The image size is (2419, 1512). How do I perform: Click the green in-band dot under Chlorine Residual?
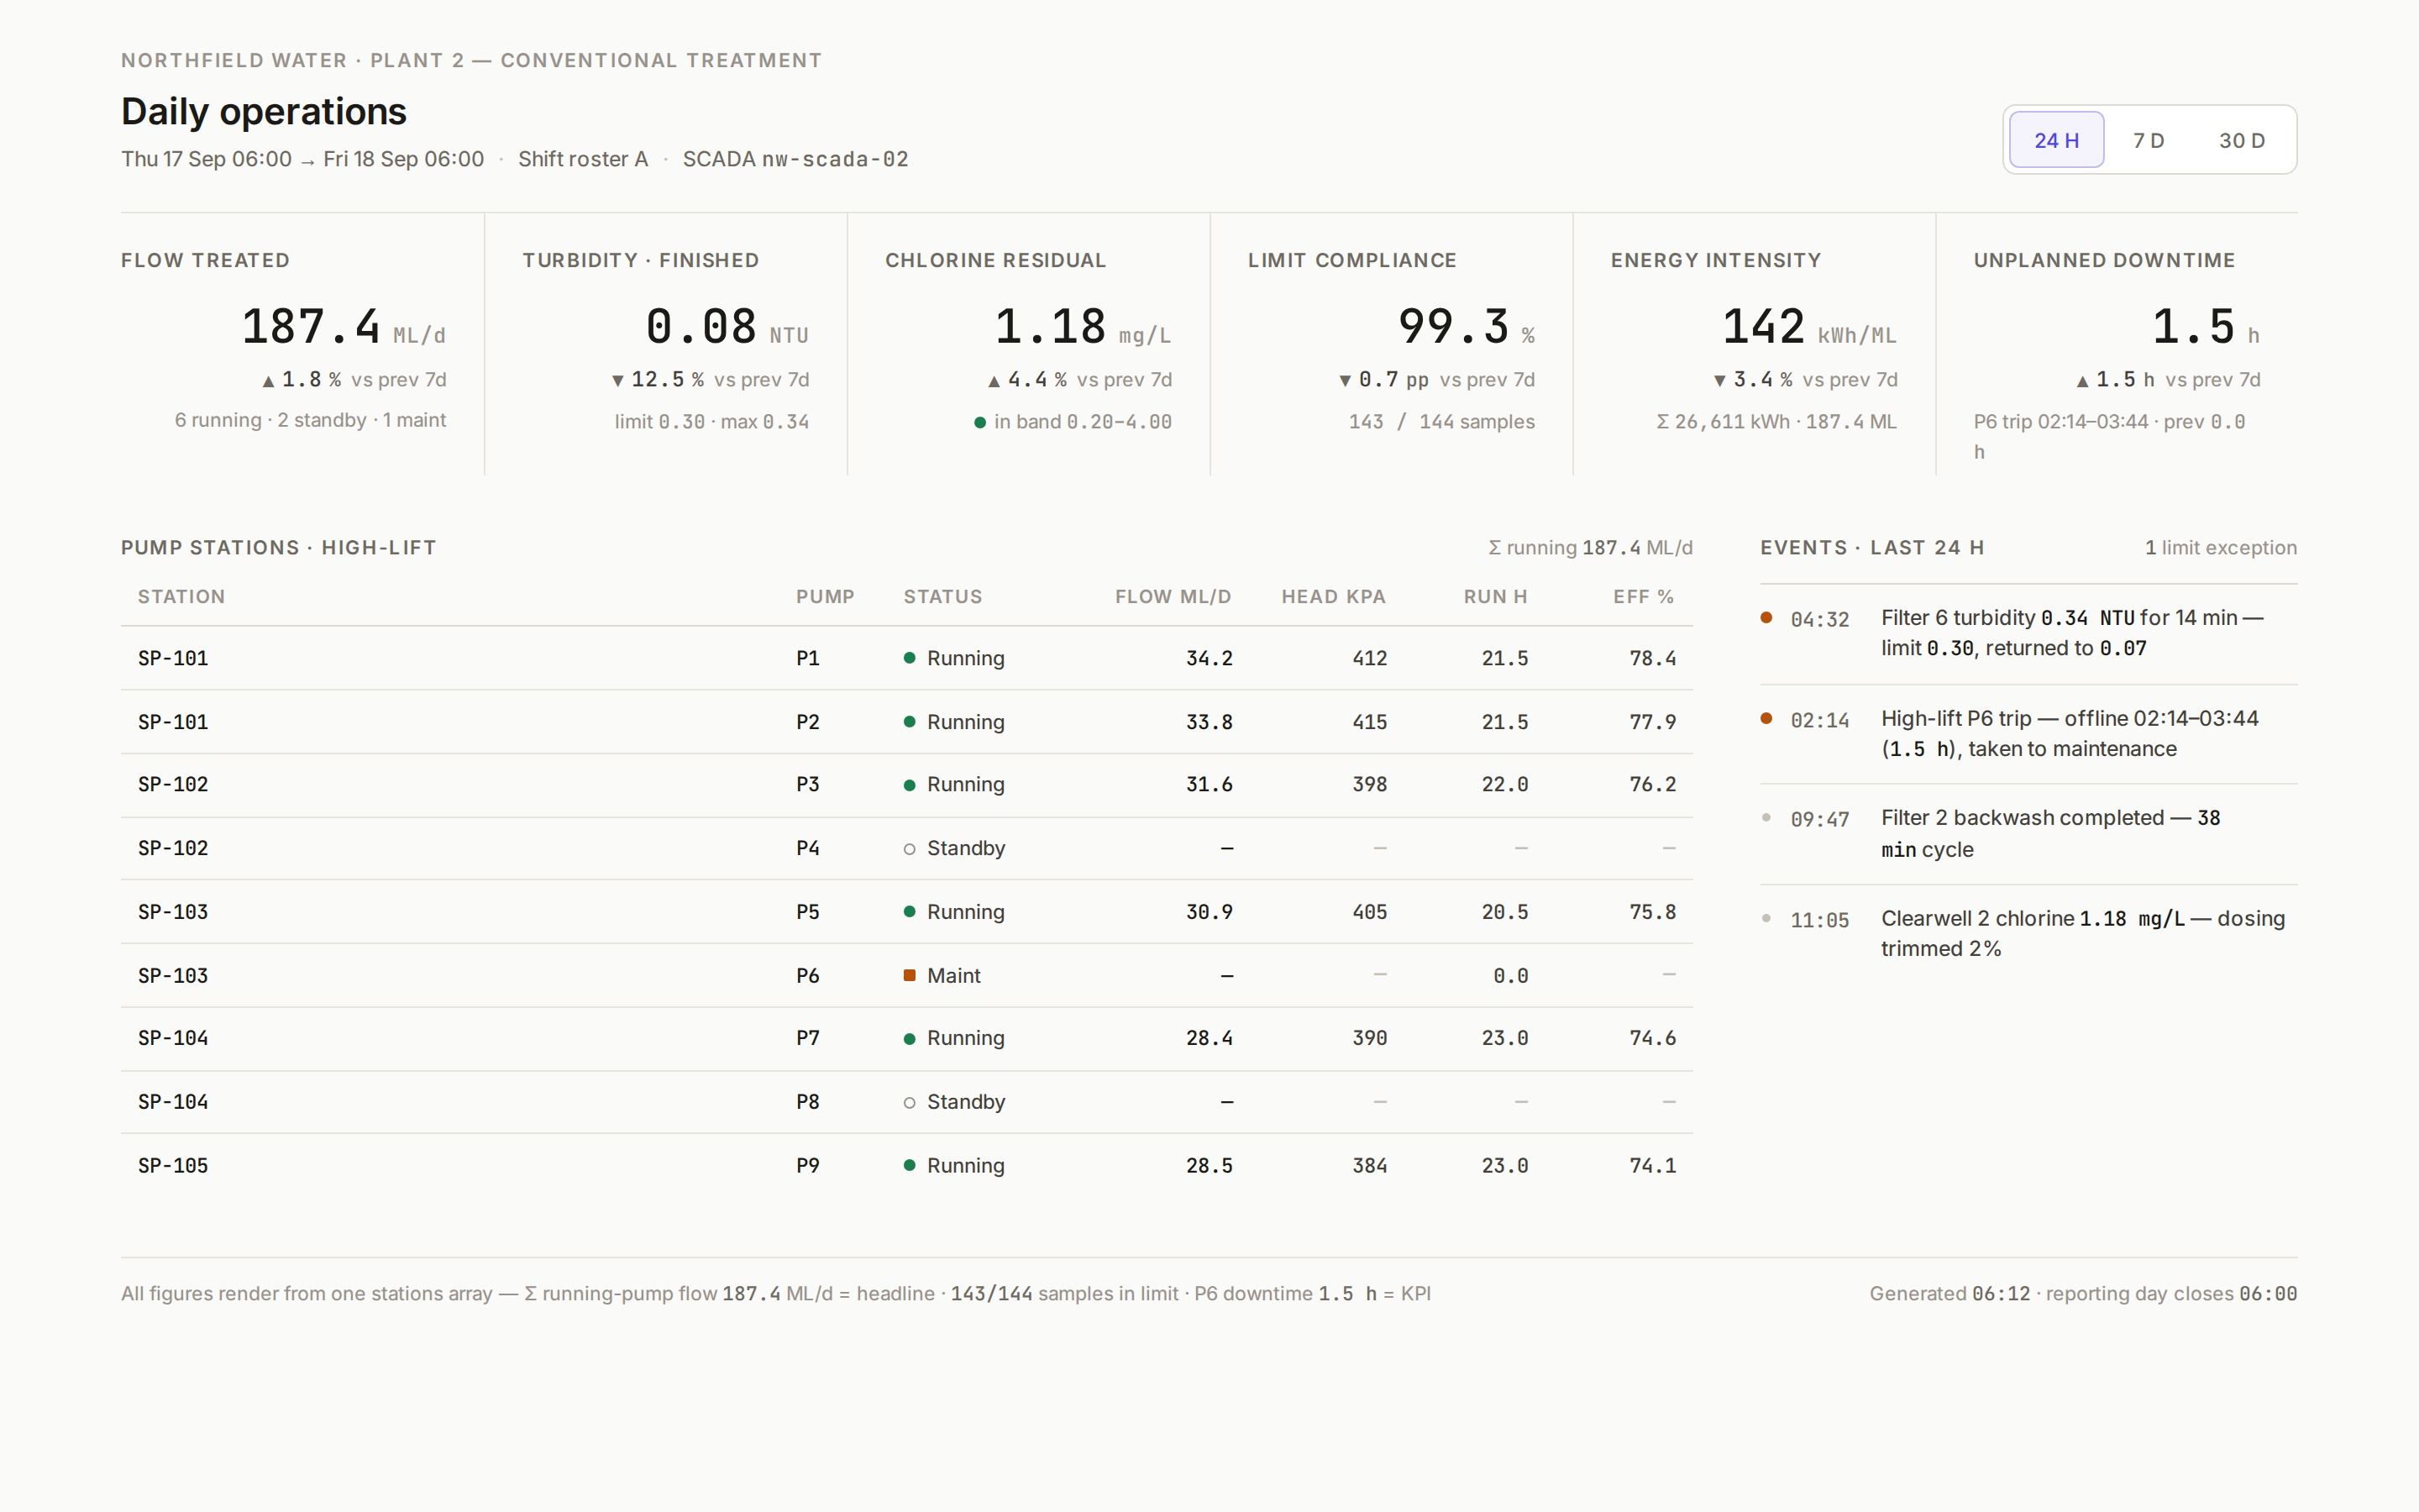[980, 423]
